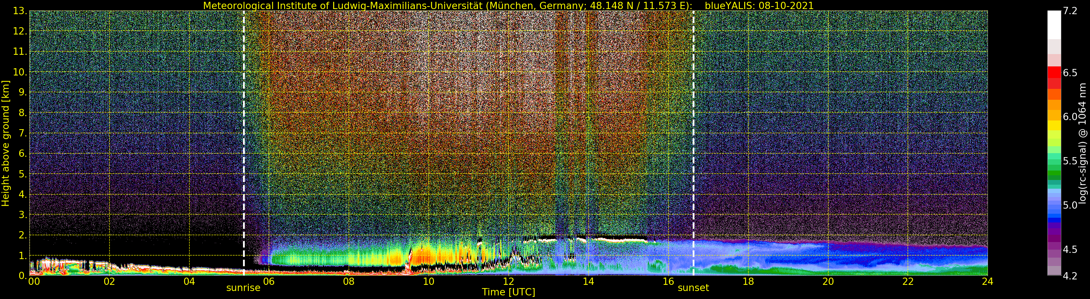
Task: Click the 6.5 colorbar value
Action: tap(1070, 73)
